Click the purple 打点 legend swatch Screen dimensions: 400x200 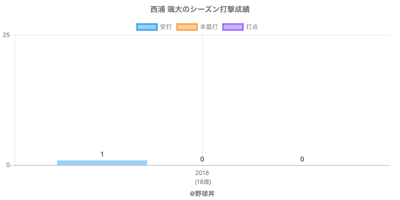pyautogui.click(x=232, y=27)
